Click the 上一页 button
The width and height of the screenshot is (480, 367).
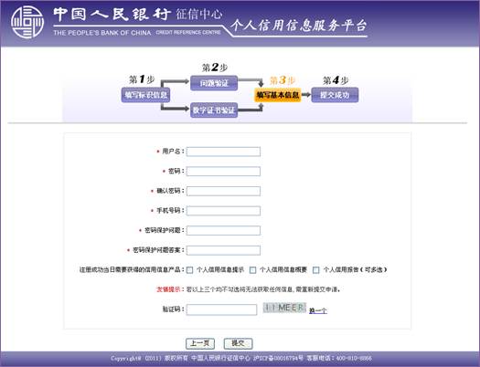(x=200, y=343)
